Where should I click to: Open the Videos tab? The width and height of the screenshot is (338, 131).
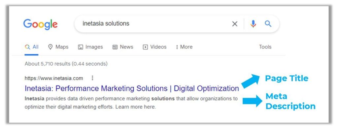point(154,47)
